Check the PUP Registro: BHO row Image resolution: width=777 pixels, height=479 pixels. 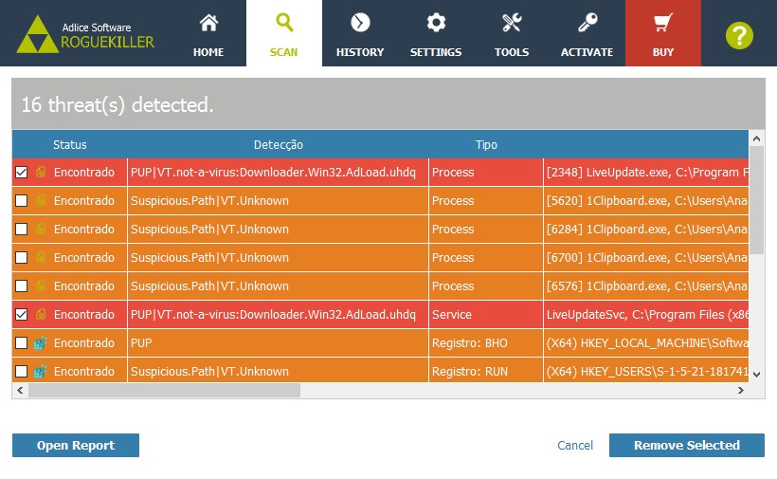21,343
